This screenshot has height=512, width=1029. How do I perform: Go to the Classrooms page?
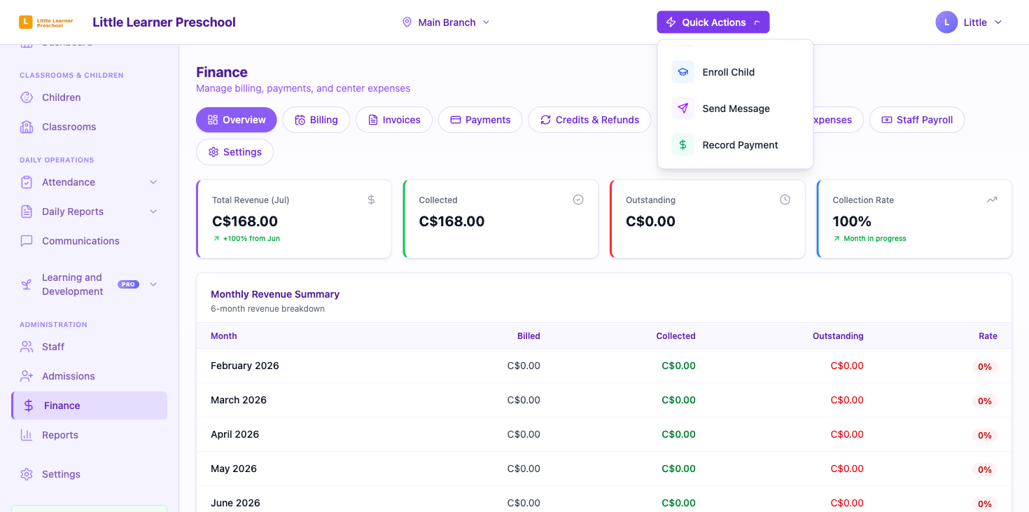90,127
